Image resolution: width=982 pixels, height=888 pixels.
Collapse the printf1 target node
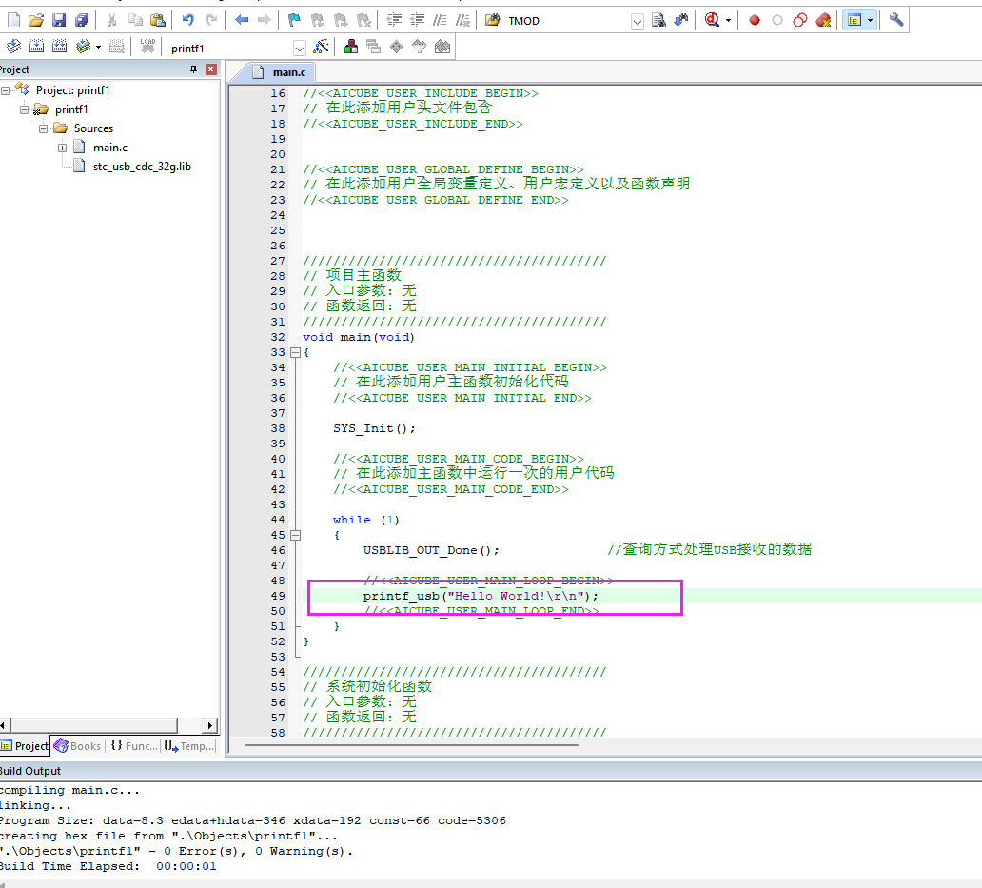[24, 109]
